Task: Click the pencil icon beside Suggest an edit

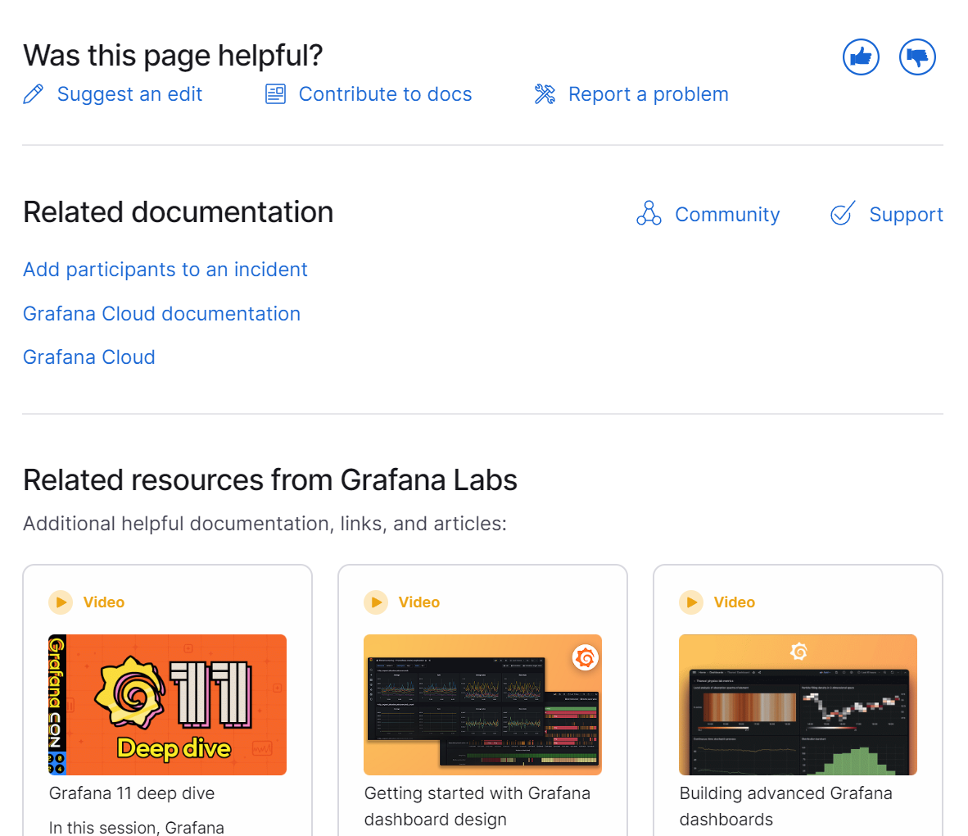Action: [x=34, y=94]
